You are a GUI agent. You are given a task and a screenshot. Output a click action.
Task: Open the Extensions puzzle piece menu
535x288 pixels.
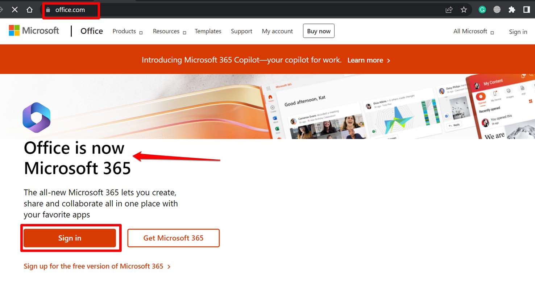pyautogui.click(x=512, y=10)
